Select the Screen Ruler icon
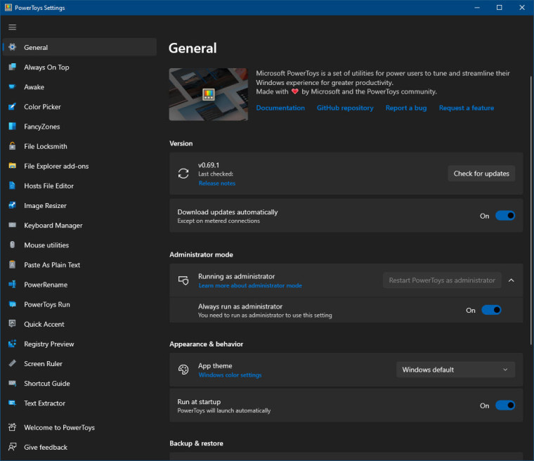Screen dimensions: 534x461 12,364
